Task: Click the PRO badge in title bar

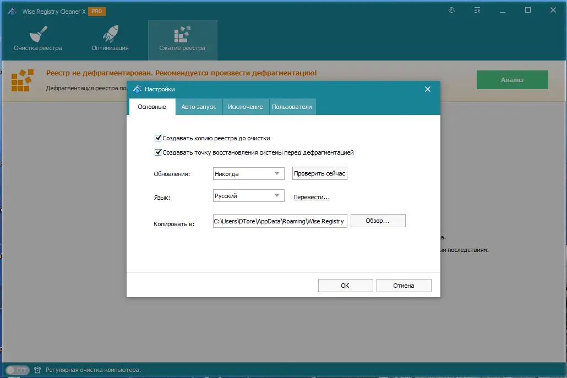Action: [x=96, y=11]
